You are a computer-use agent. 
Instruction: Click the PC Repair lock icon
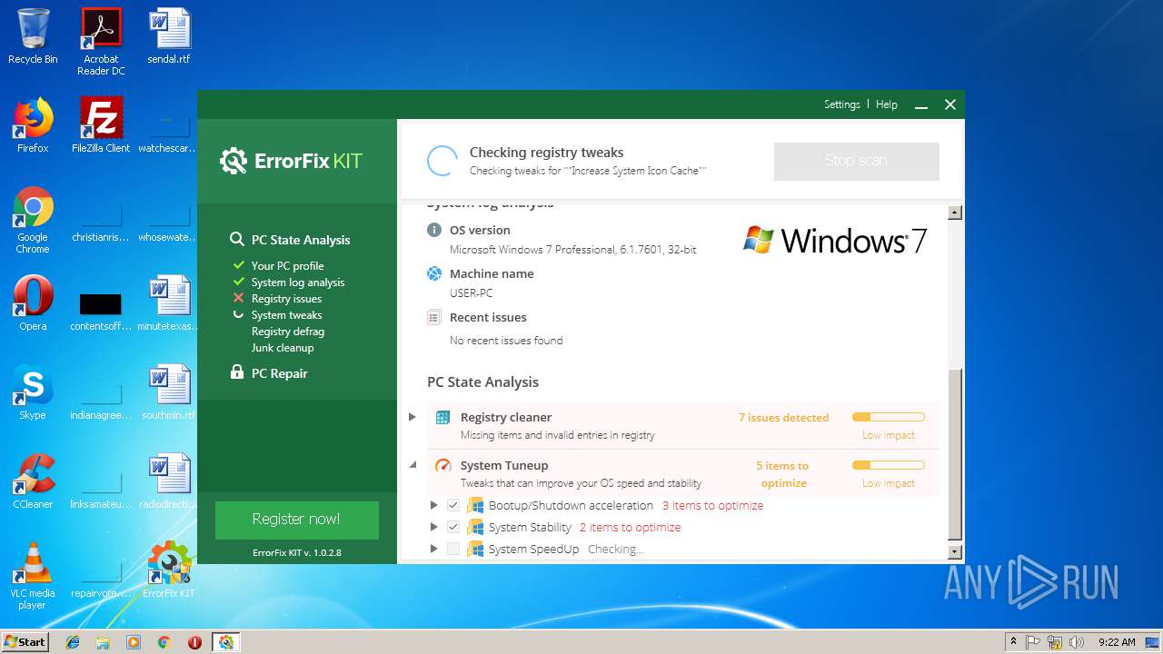pos(237,372)
